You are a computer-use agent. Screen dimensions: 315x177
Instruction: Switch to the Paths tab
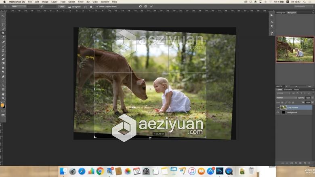point(296,89)
